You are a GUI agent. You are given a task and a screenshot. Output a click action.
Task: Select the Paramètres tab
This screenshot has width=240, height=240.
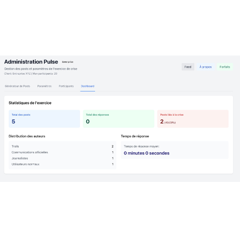44,86
